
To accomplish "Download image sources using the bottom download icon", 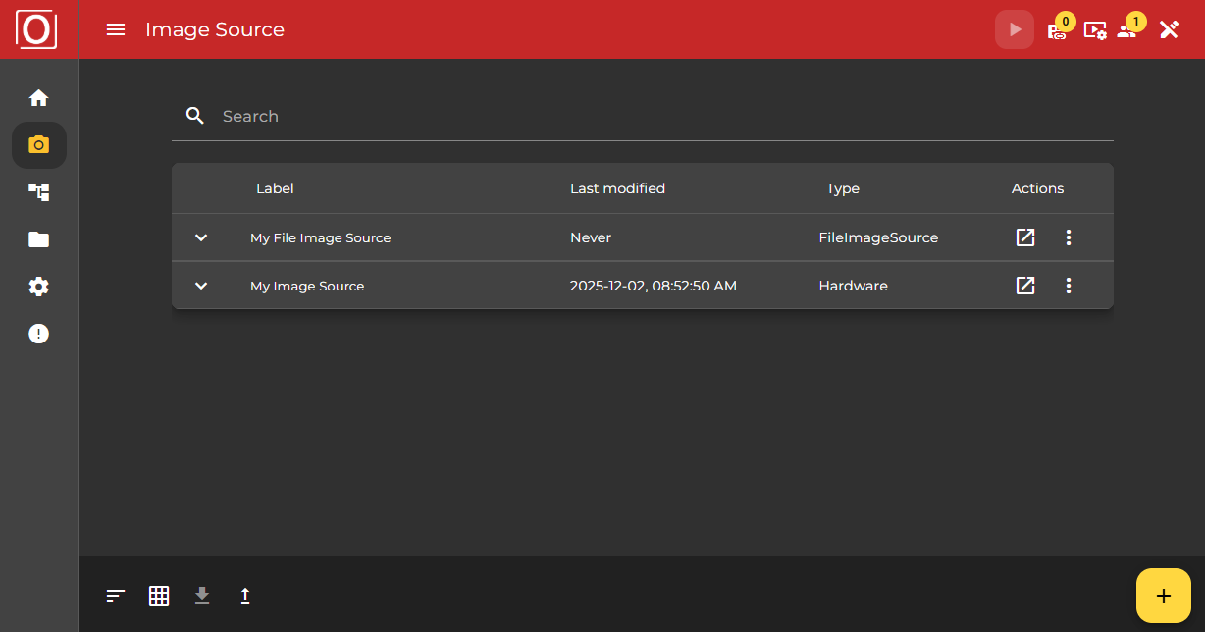I will point(202,595).
